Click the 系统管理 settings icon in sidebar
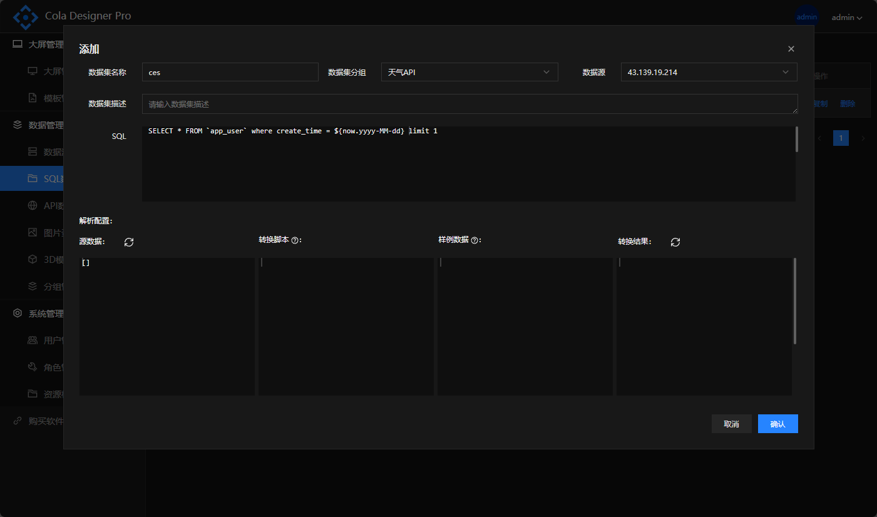 click(x=18, y=314)
